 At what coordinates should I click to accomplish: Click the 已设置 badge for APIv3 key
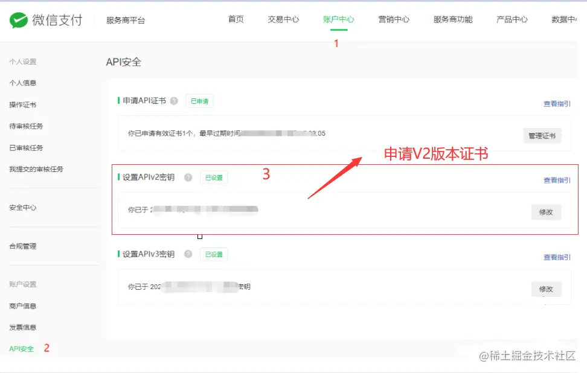coord(213,253)
